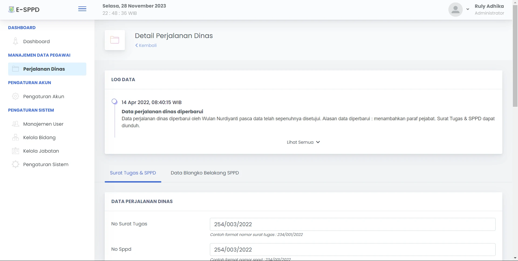This screenshot has height=261, width=518.
Task: Toggle sidebar with hamburger menu icon
Action: tap(82, 9)
